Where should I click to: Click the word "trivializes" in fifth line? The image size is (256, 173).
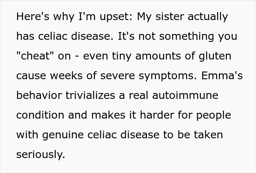(x=90, y=95)
